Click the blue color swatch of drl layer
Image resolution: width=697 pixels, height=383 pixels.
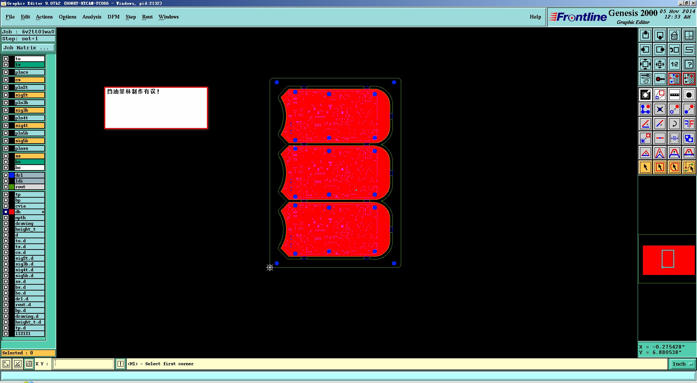click(x=12, y=175)
